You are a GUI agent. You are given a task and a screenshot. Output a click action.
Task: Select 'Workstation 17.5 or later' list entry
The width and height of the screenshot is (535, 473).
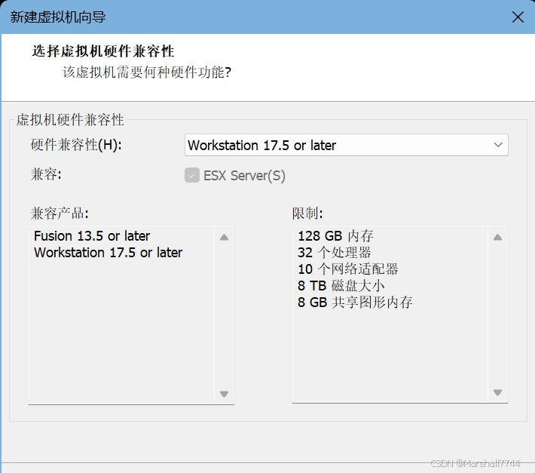pyautogui.click(x=109, y=253)
